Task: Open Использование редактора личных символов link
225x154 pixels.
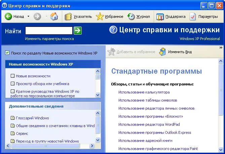Action: pyautogui.click(x=156, y=108)
